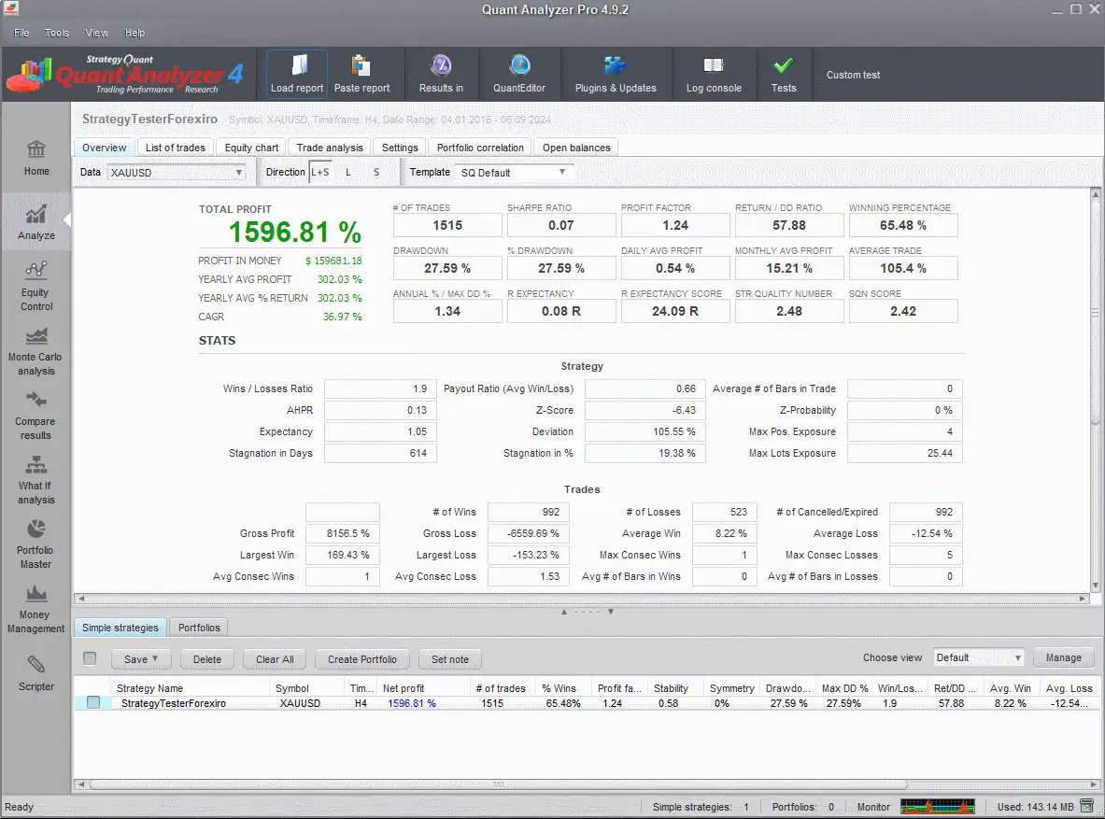Go to Portfolio Master sidebar section

coord(36,544)
